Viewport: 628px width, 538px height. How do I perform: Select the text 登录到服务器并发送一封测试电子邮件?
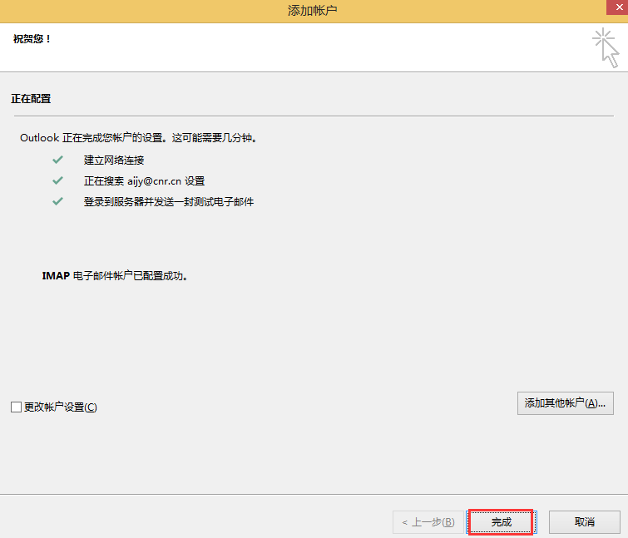point(169,202)
